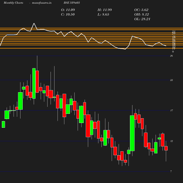Click the peak of the white indicator line
Screen dimensions: 183x183
[34, 23]
